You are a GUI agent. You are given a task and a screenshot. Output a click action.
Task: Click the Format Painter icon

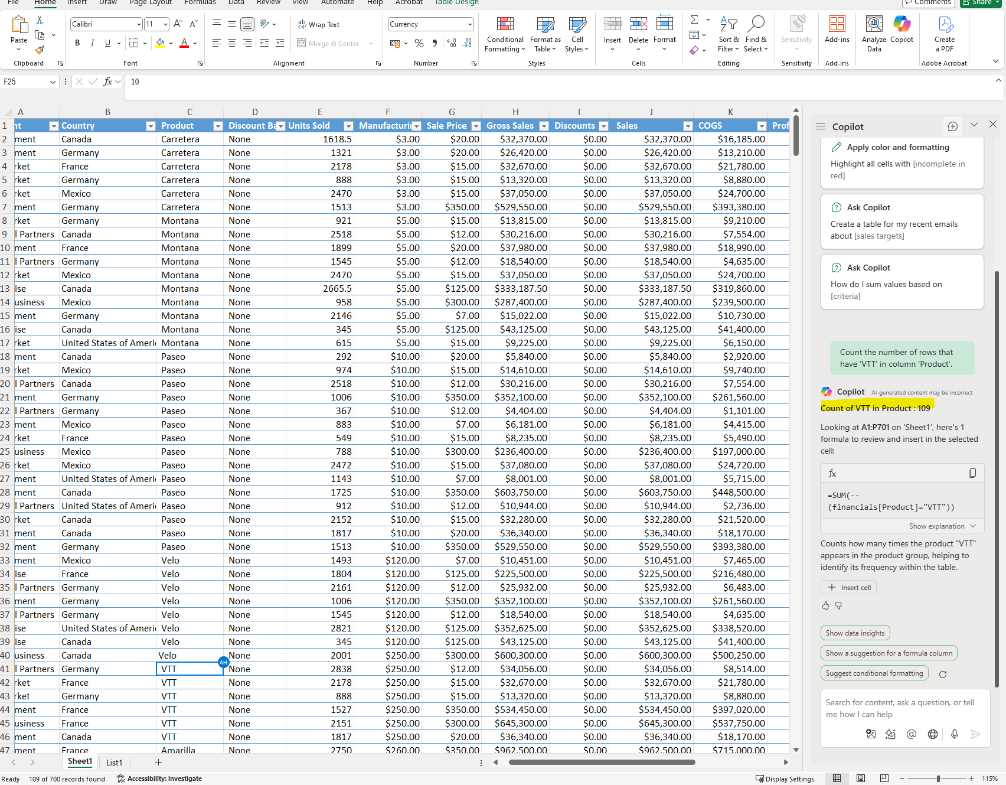tap(40, 50)
